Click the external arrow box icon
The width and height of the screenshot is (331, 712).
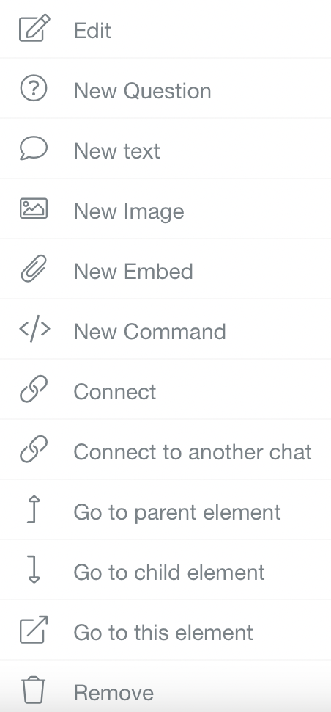(34, 629)
